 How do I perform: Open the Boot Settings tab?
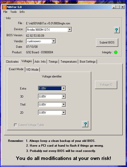pos(88,62)
